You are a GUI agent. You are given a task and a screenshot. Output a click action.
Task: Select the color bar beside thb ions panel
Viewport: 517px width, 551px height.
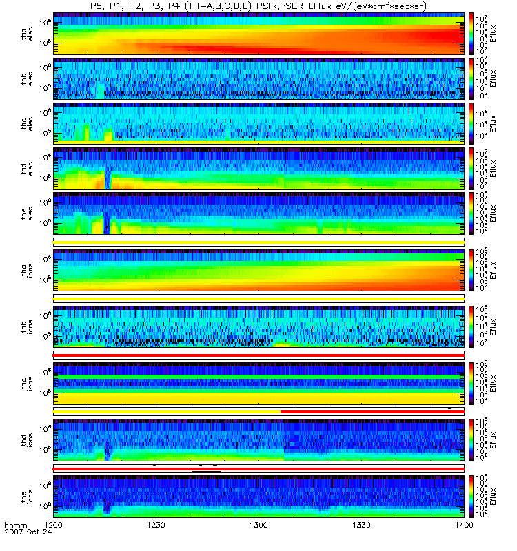click(x=471, y=326)
